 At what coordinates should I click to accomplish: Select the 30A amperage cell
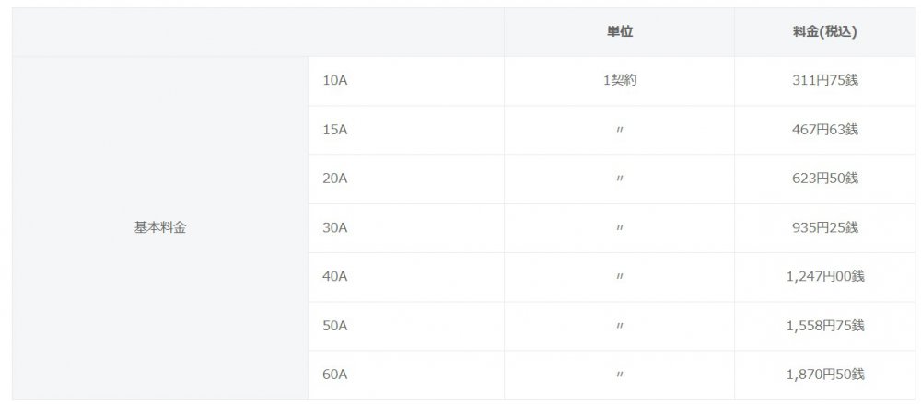coord(335,227)
